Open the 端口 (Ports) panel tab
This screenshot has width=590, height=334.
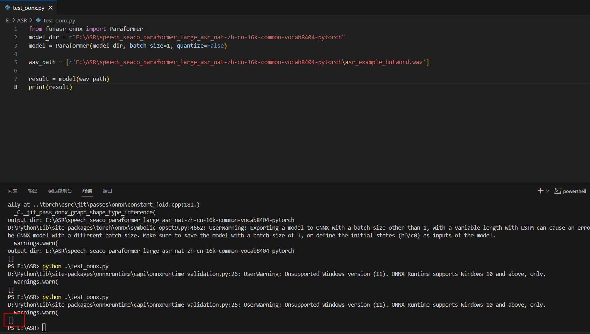tap(107, 191)
